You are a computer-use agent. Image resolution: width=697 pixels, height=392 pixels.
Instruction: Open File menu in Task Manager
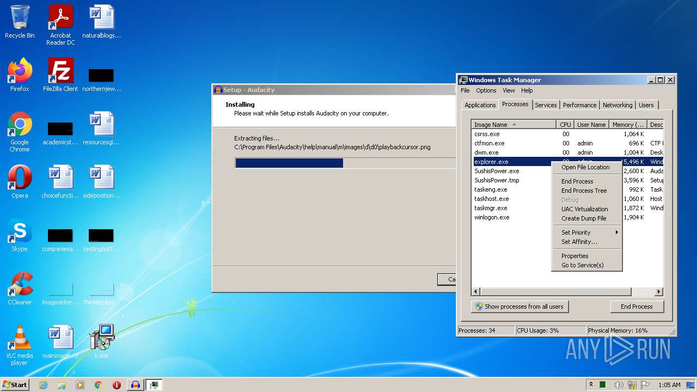[x=465, y=90]
